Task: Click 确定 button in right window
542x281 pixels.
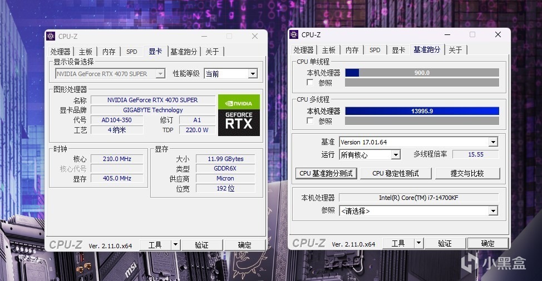Action: [x=487, y=243]
